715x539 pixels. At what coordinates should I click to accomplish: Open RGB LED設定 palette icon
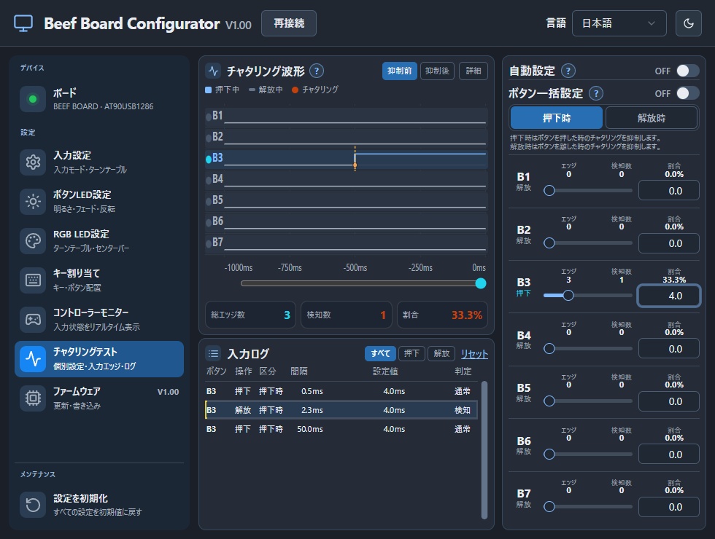(x=33, y=241)
